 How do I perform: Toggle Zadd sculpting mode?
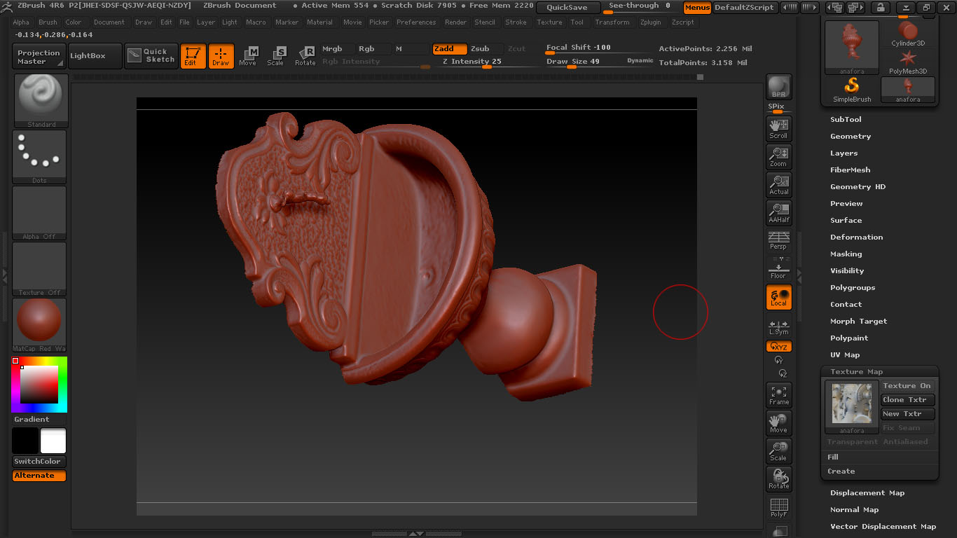click(x=449, y=49)
